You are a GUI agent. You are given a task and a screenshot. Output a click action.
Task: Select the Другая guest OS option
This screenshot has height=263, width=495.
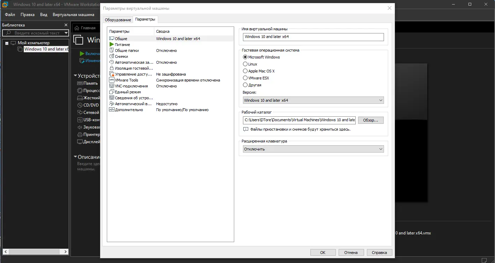[245, 85]
